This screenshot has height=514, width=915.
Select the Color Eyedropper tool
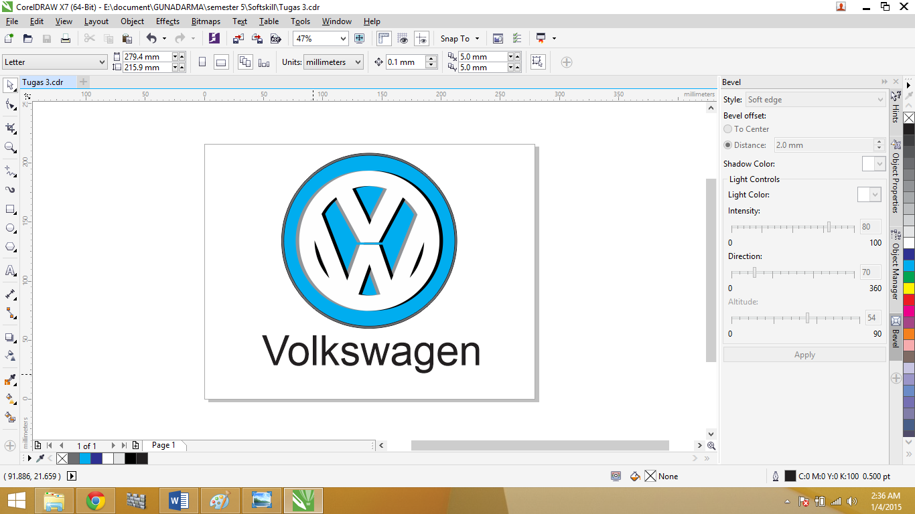10,380
